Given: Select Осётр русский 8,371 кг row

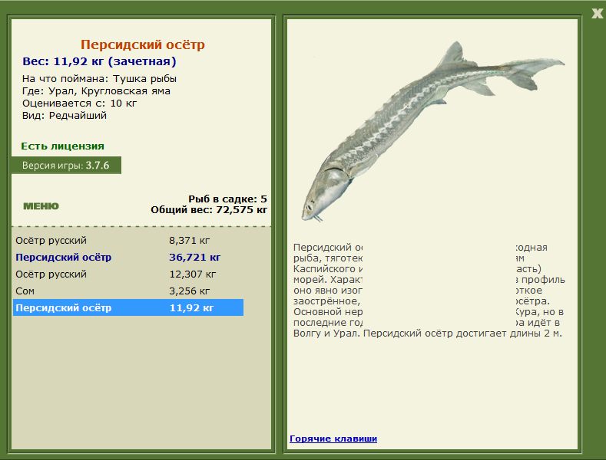Looking at the screenshot, I should tap(128, 241).
